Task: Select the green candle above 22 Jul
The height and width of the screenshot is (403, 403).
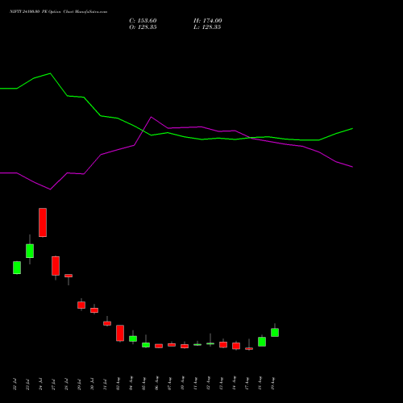Action: pyautogui.click(x=17, y=268)
